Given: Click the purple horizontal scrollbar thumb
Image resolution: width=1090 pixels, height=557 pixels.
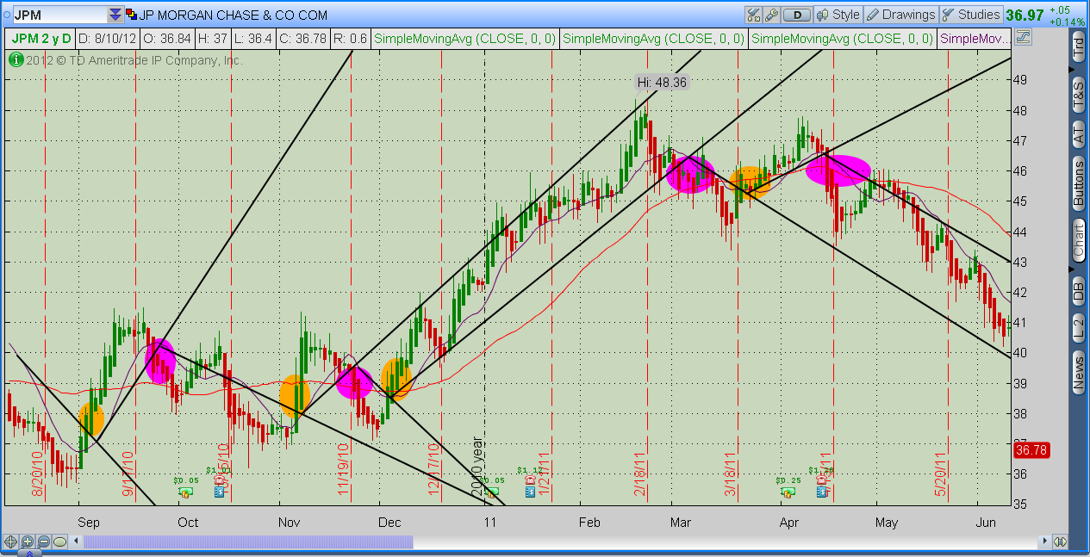Looking at the screenshot, I should click(x=248, y=542).
